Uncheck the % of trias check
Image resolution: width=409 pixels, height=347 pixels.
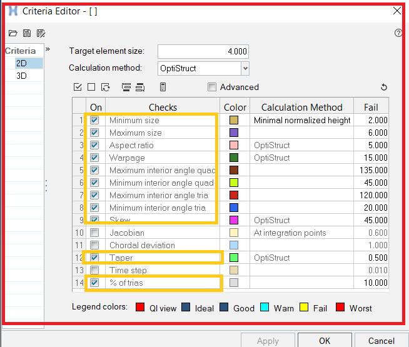coord(94,283)
